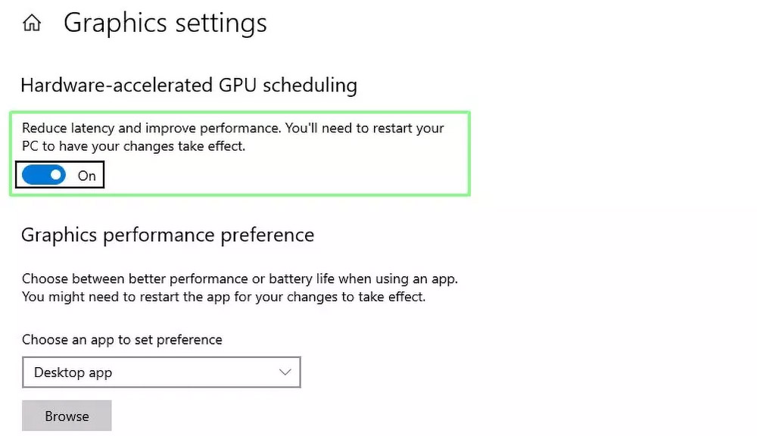This screenshot has width=757, height=436.
Task: Select the Hardware-accelerated GPU scheduling heading
Action: 188,85
